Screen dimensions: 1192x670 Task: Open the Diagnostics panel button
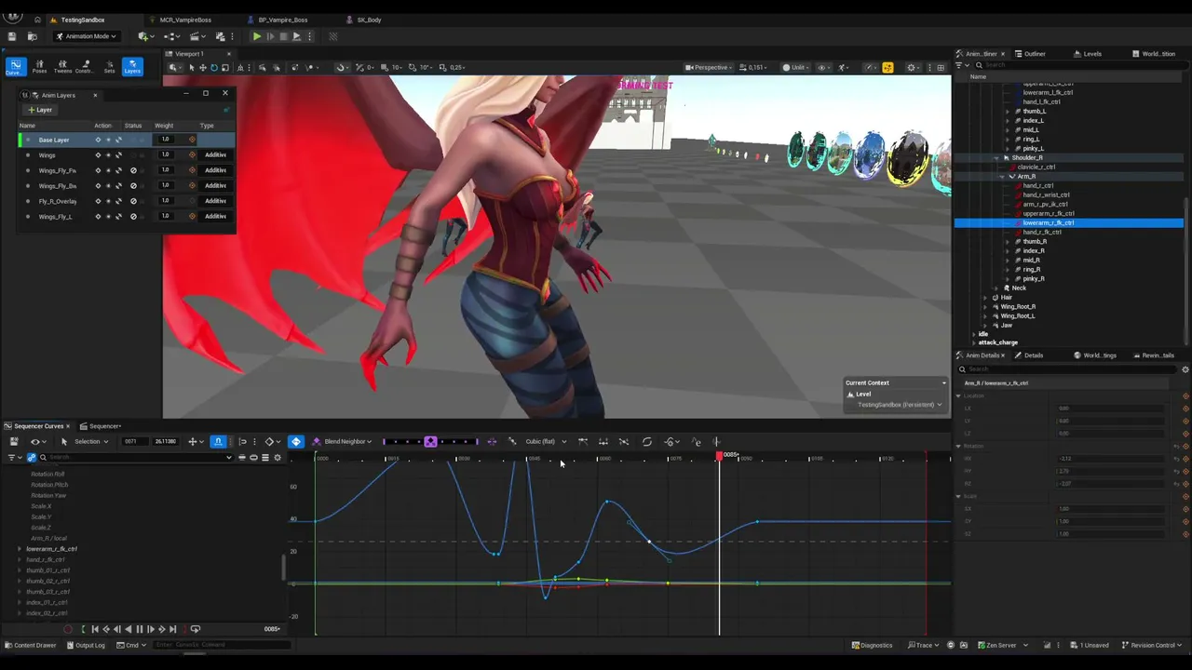[x=872, y=645]
